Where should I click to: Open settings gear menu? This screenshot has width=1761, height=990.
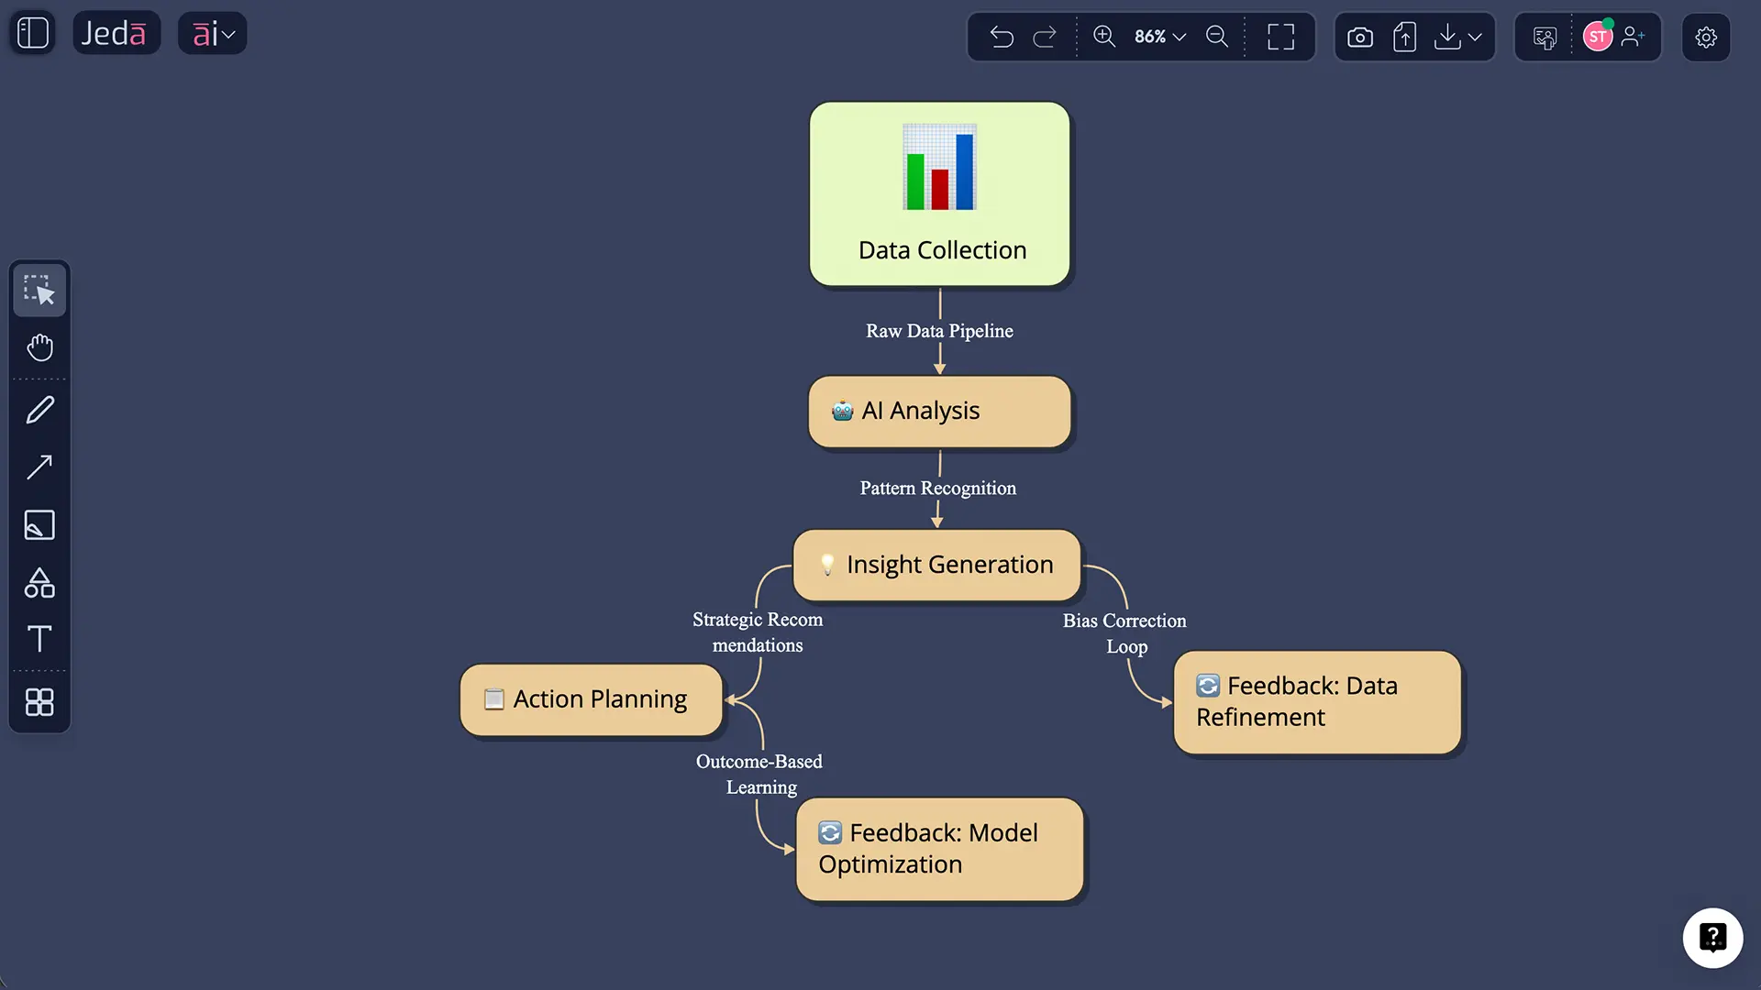[1706, 37]
